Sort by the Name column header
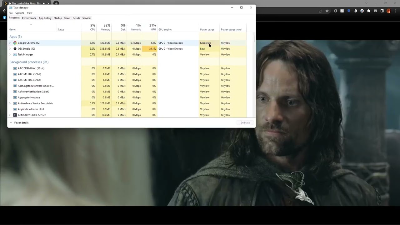Image resolution: width=400 pixels, height=225 pixels. click(32, 27)
